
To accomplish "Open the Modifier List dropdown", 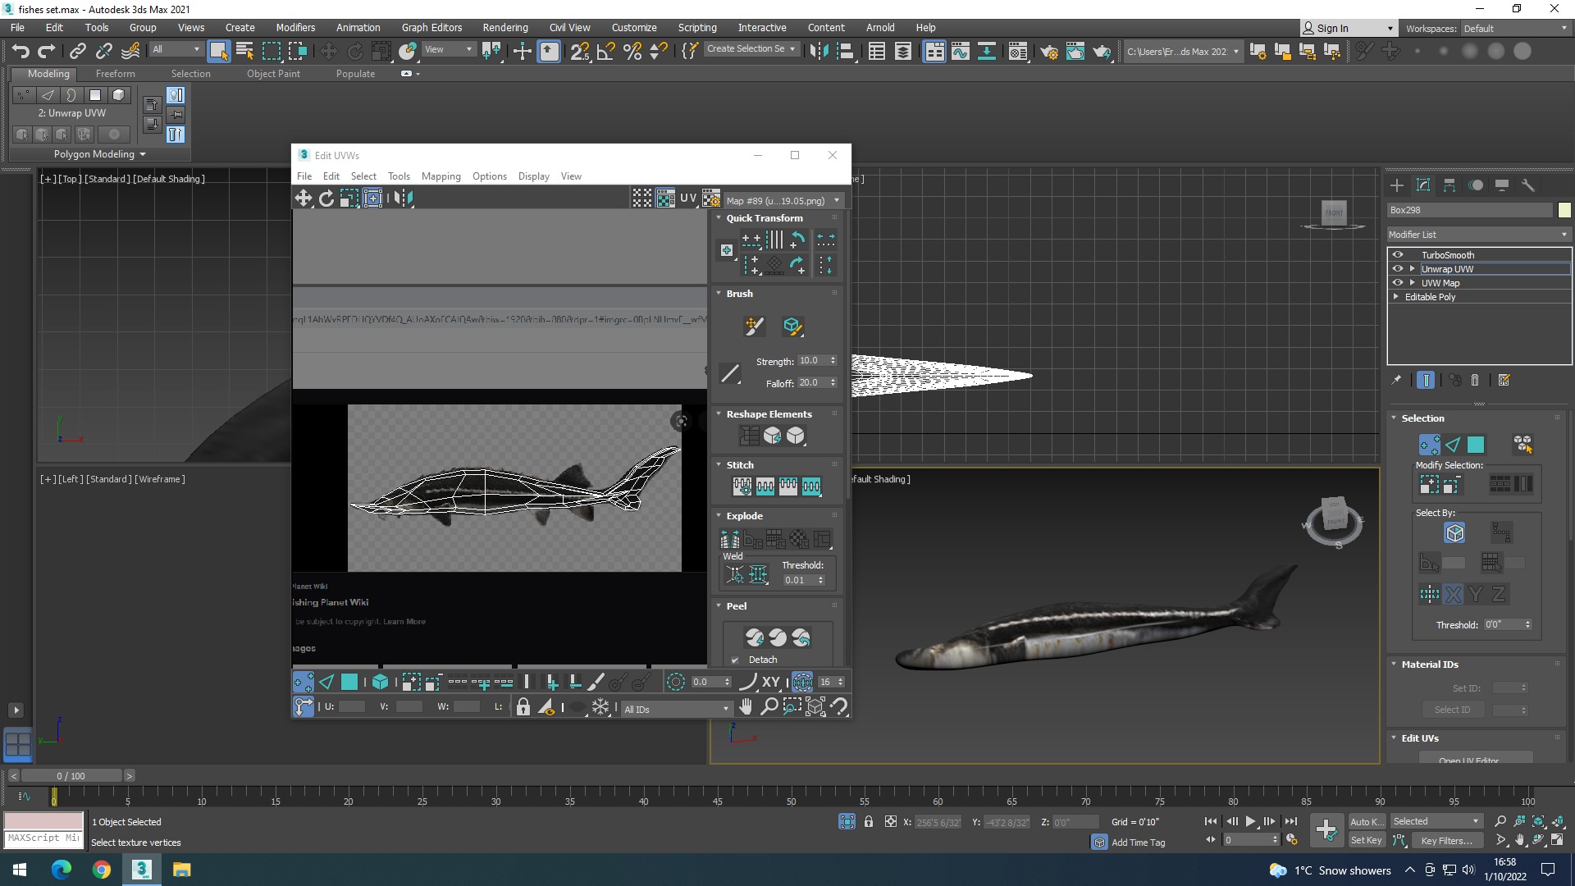I will [x=1478, y=235].
